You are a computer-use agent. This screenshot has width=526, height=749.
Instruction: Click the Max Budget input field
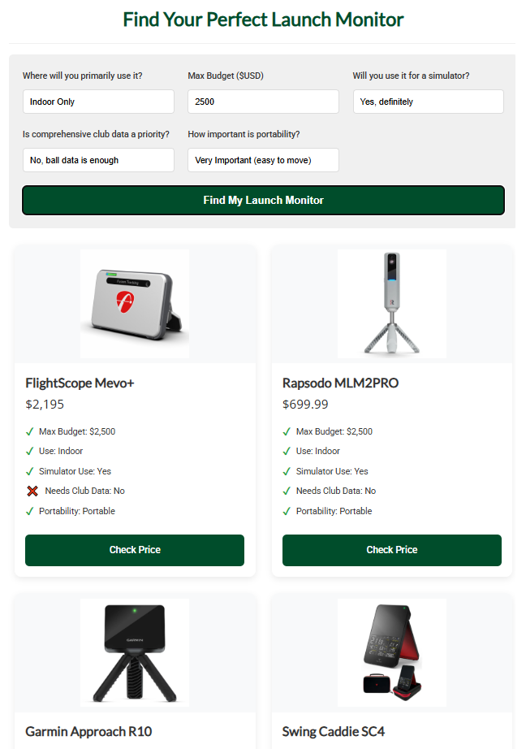(263, 102)
